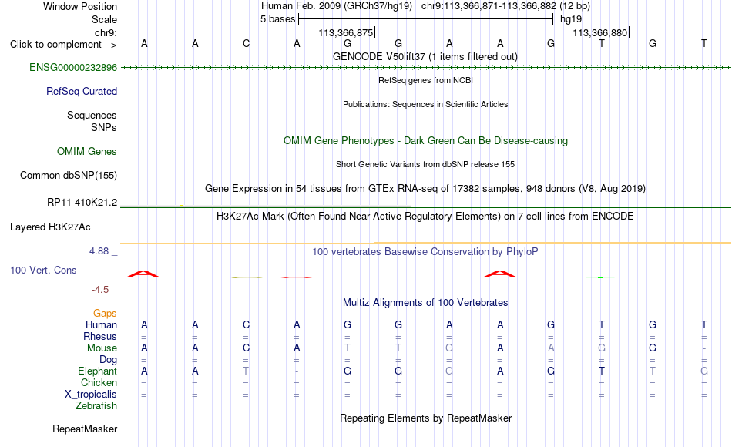
Task: Select the Dog species label
Action: 108,360
